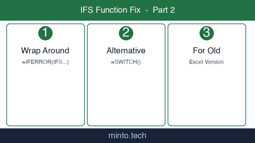Select the "Wrap Around" heading
The image size is (255, 143).
(45, 51)
